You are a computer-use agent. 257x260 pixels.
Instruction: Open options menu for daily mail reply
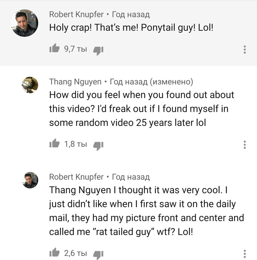245,253
